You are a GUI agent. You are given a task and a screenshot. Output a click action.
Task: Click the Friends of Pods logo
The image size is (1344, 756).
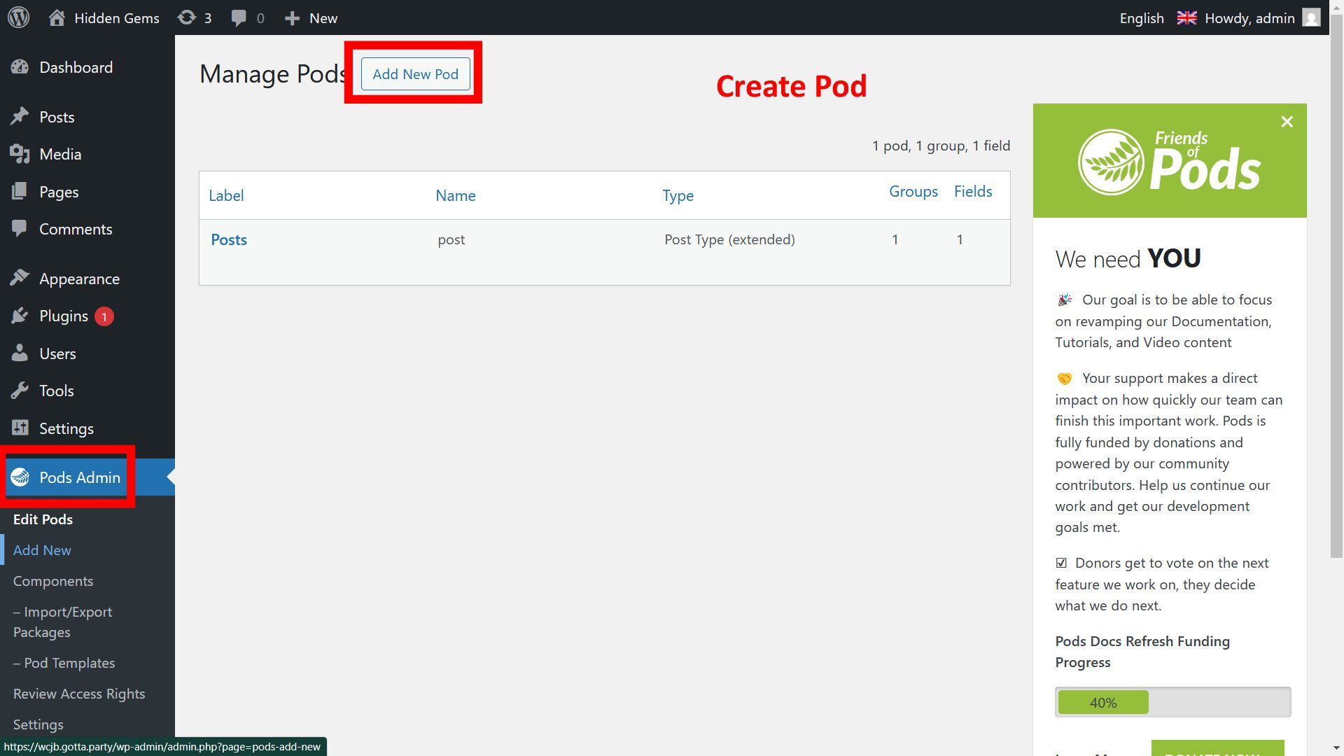[x=1169, y=162]
